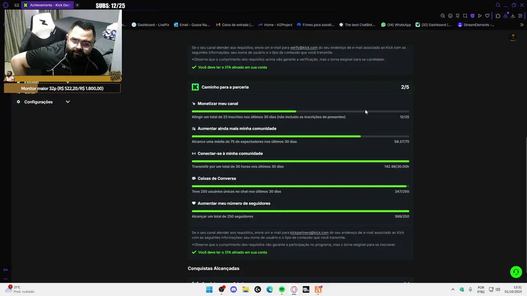Click the 247/250 chat users value
The height and width of the screenshot is (296, 527).
402,192
